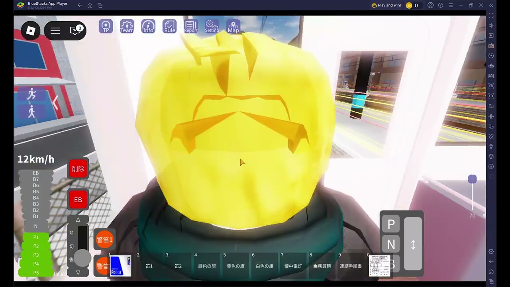Open BlueStacks account profile
This screenshot has height=287, width=510.
tap(430, 5)
